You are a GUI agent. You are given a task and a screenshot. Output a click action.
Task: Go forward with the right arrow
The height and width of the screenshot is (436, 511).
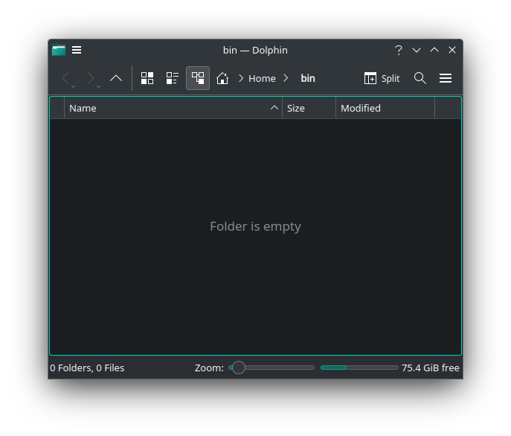pos(91,78)
